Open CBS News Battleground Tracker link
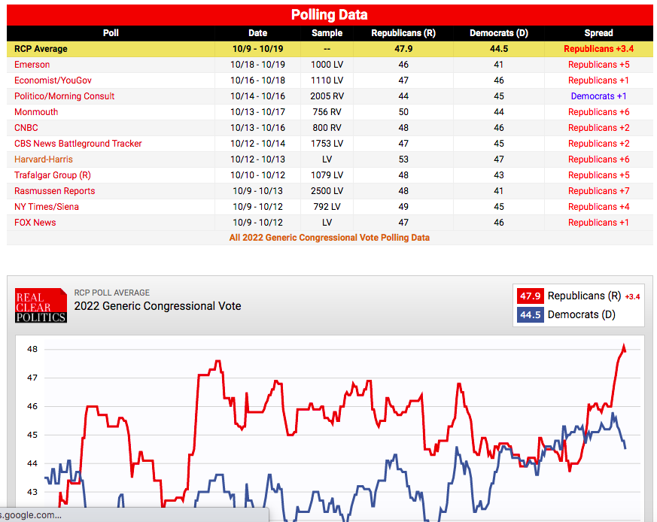657x522 pixels. (78, 144)
